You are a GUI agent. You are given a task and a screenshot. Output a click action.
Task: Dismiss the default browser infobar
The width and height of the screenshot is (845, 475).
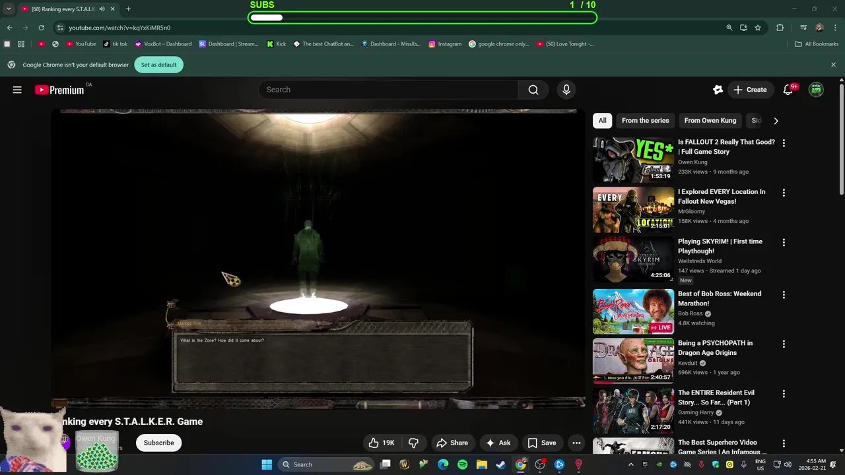(833, 65)
